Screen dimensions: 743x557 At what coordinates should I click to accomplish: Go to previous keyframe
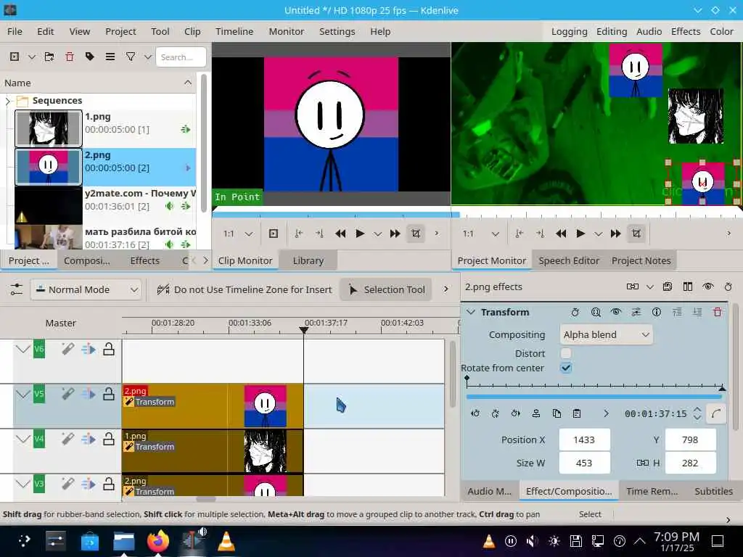click(x=475, y=413)
